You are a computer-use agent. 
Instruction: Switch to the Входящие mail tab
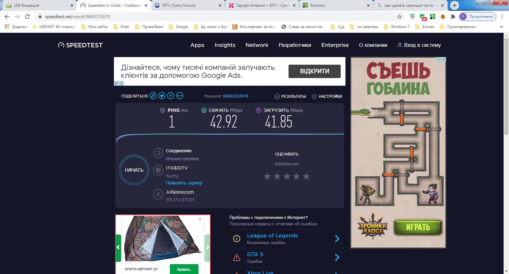pyautogui.click(x=39, y=5)
